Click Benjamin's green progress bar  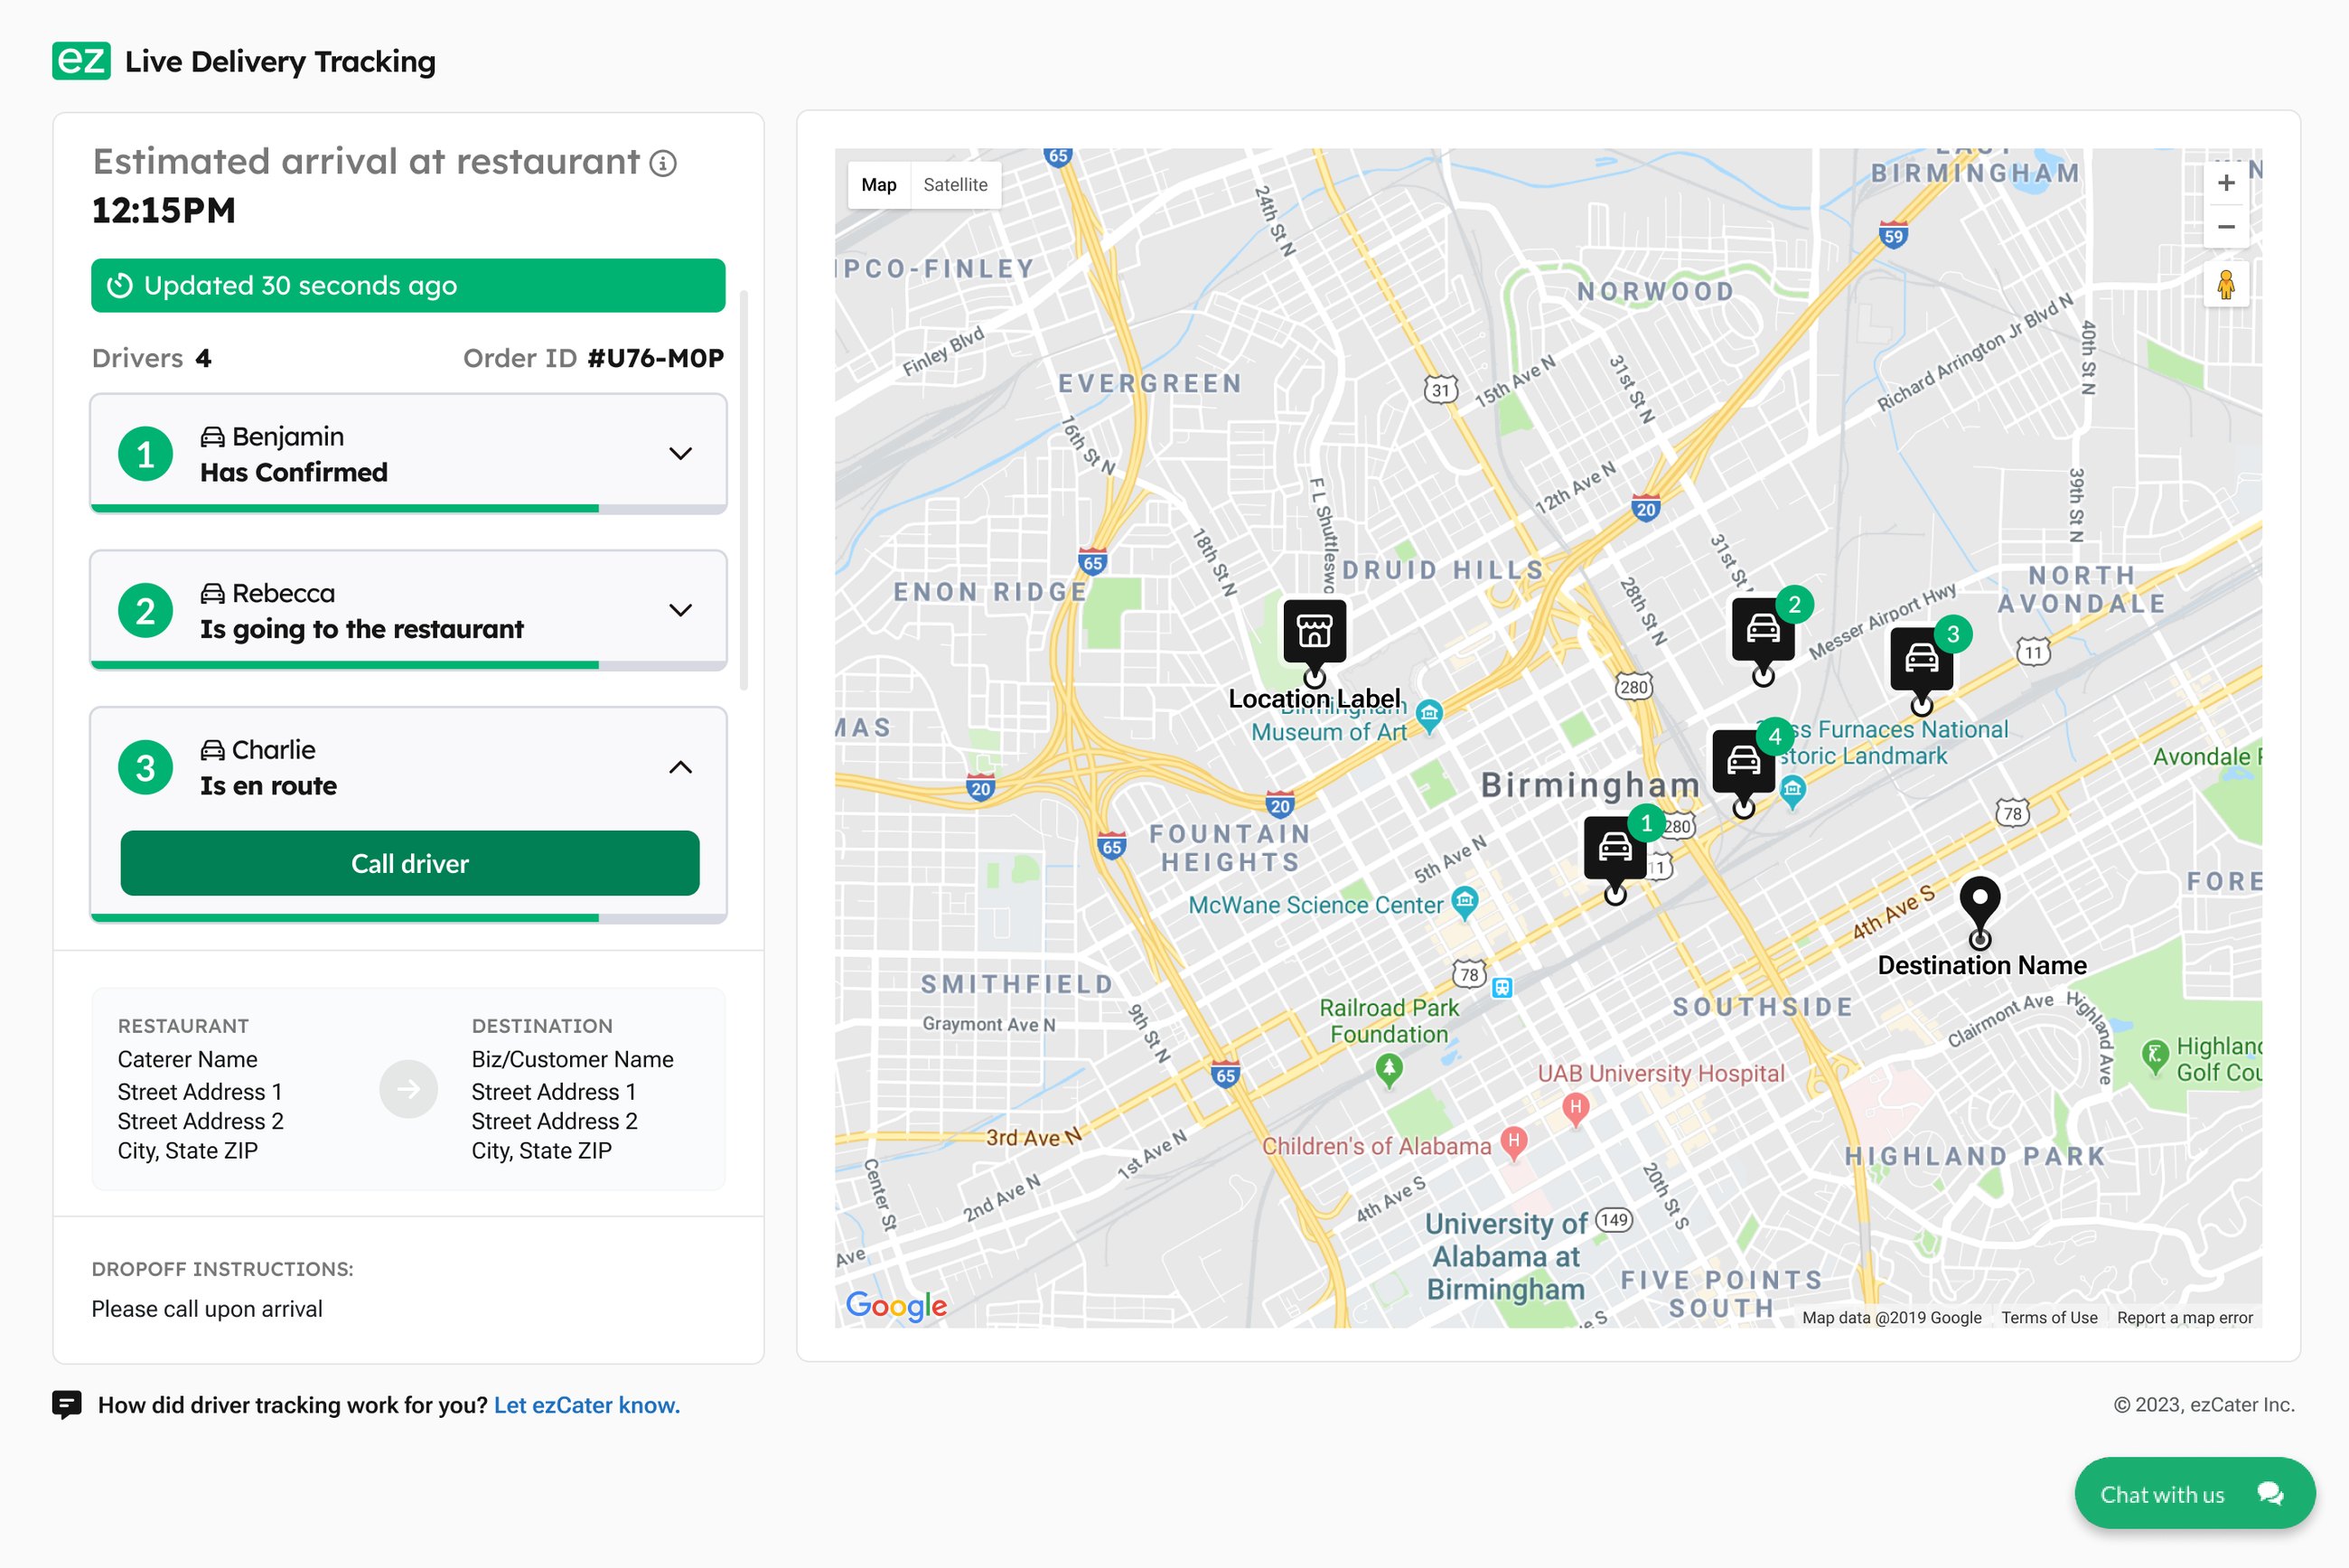pyautogui.click(x=345, y=509)
